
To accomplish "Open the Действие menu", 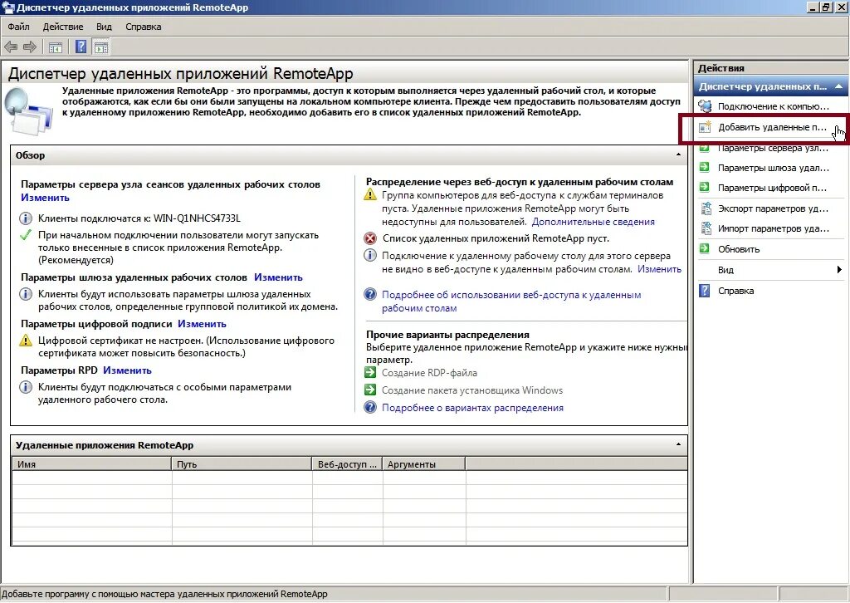I will 63,27.
